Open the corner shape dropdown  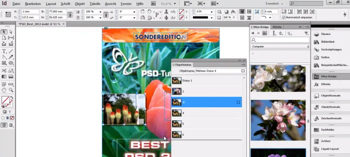pyautogui.click(x=270, y=17)
